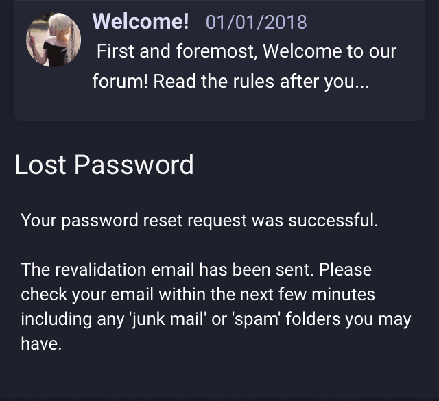
Task: Expand truncated text at the ellipsis
Action: point(361,82)
